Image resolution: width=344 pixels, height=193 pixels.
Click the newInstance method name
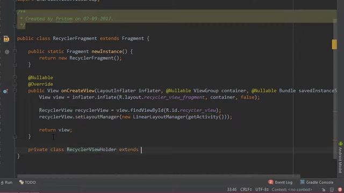tap(106, 51)
